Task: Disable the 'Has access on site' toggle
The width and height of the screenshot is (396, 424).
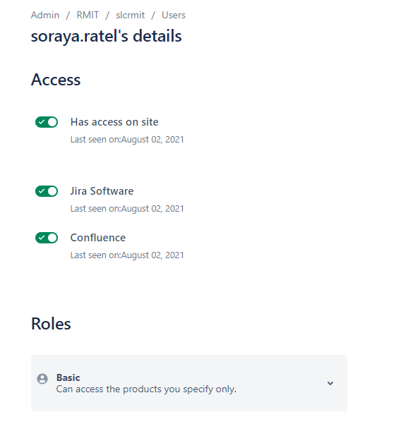Action: (x=47, y=122)
